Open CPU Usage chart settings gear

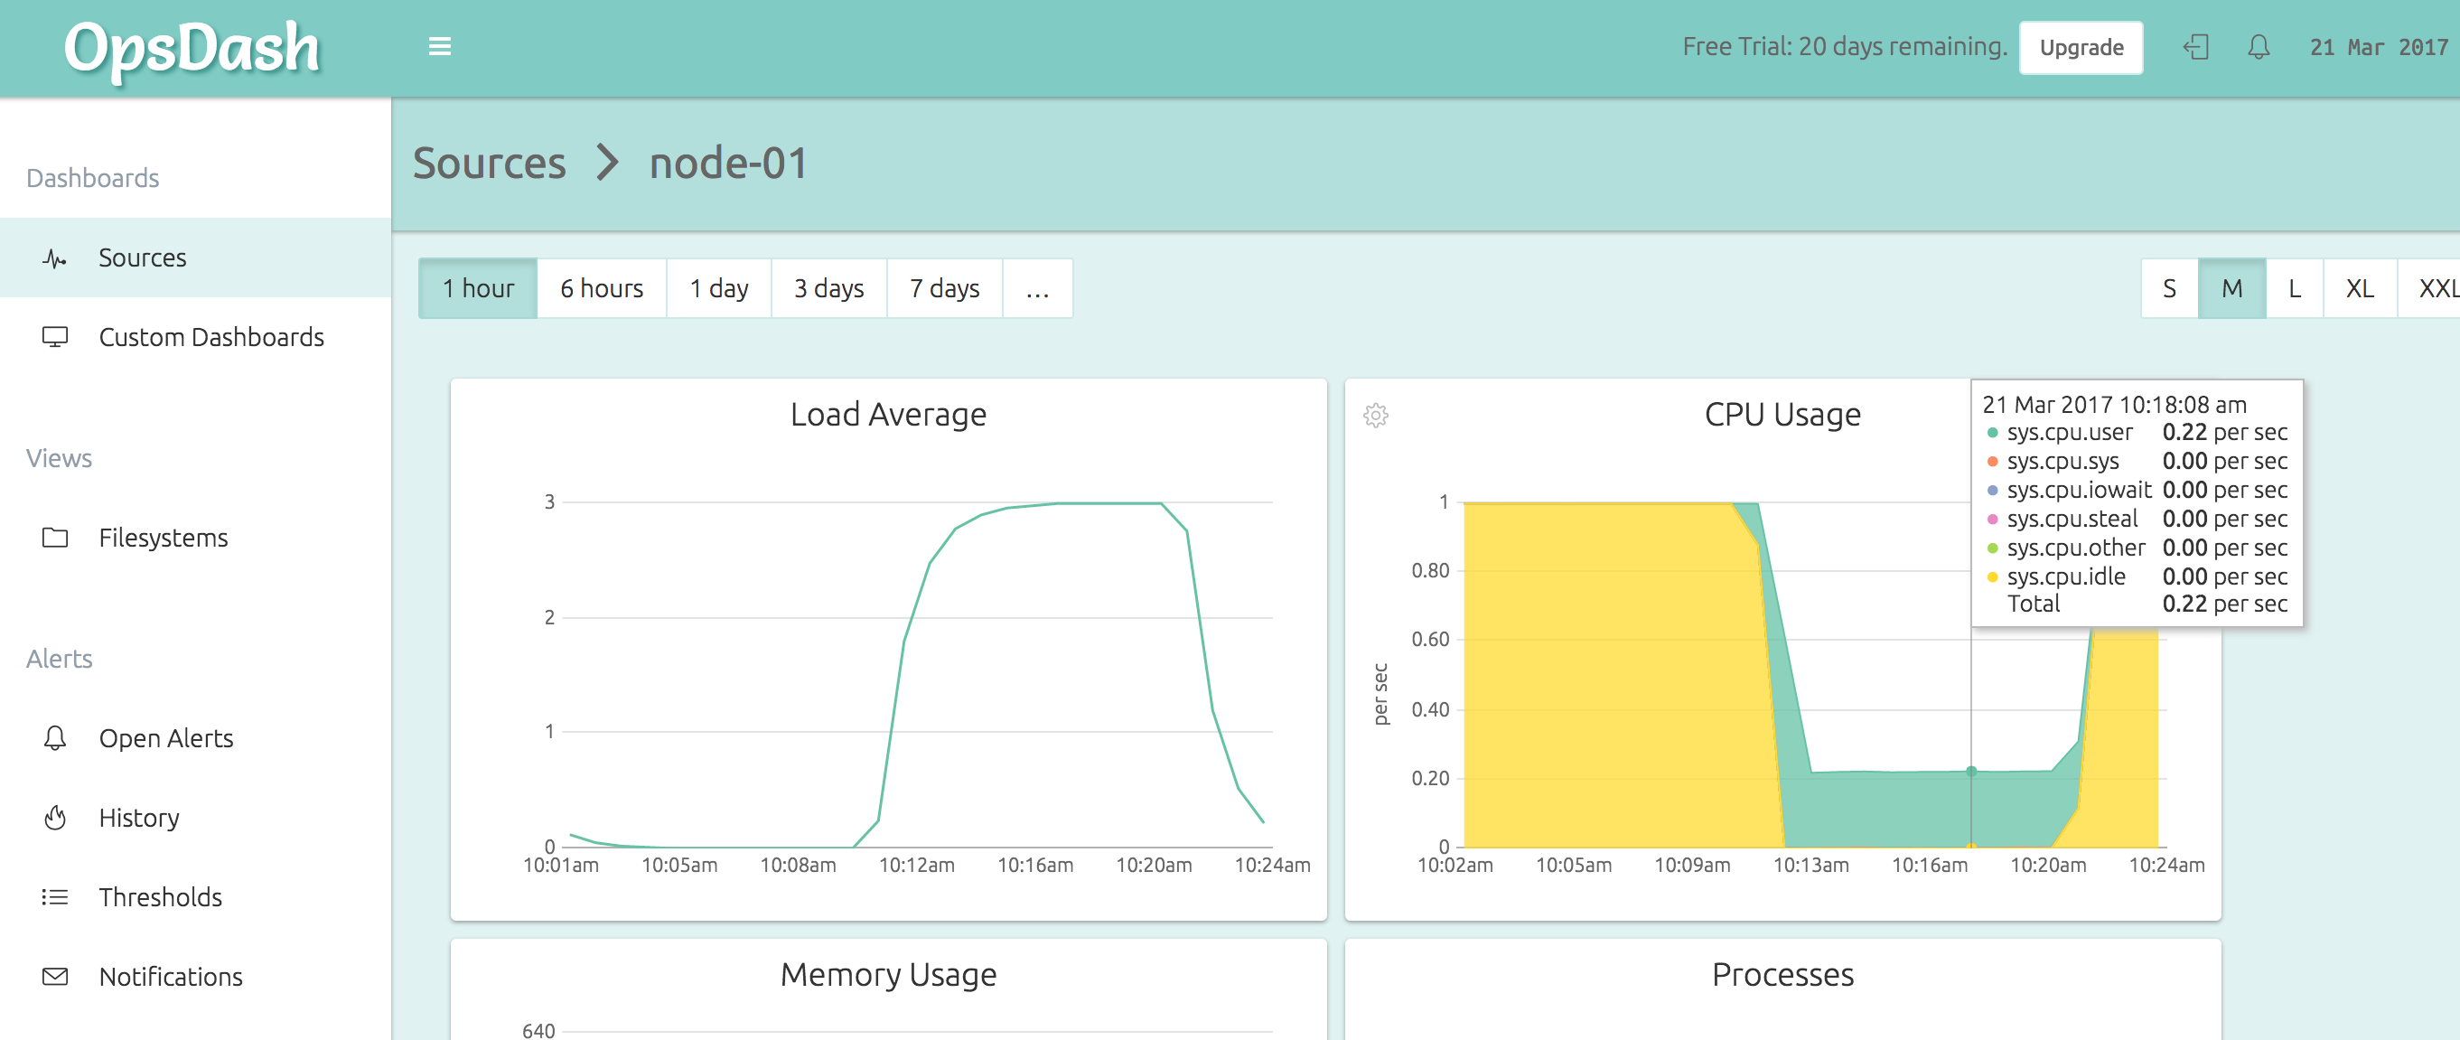point(1375,416)
